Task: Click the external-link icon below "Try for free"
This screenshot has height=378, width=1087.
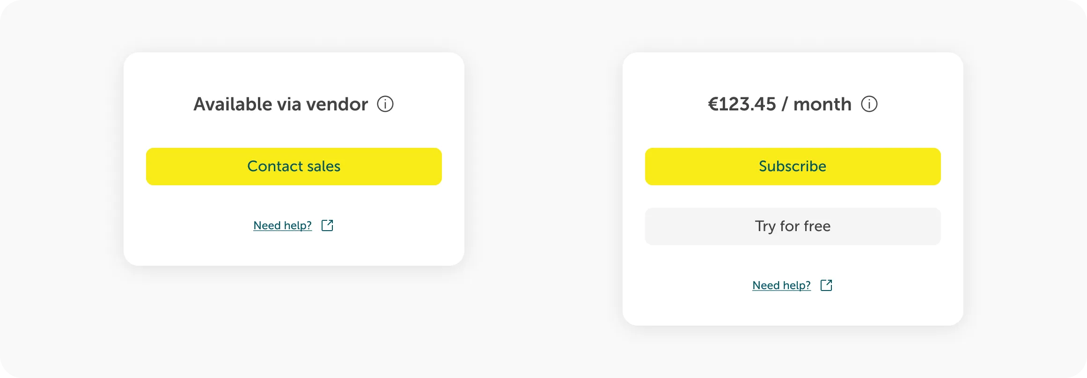Action: pyautogui.click(x=826, y=285)
